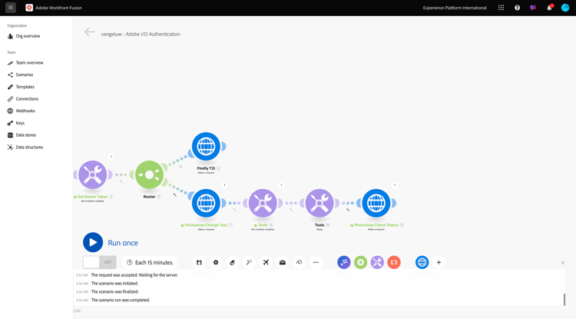Toggle scheduling switch from OFF
The height and width of the screenshot is (319, 576).
coord(100,262)
